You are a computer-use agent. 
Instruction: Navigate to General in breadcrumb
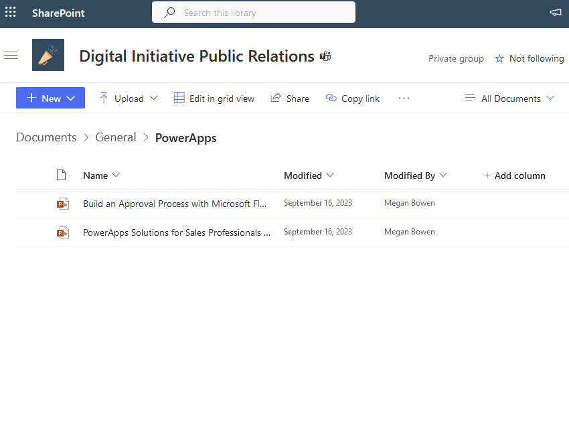[x=116, y=137]
